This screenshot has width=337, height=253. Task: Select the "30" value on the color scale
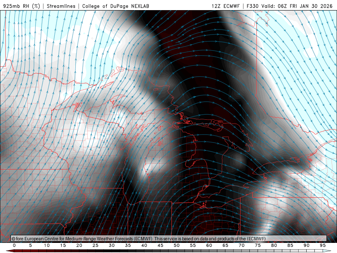click(x=112, y=245)
